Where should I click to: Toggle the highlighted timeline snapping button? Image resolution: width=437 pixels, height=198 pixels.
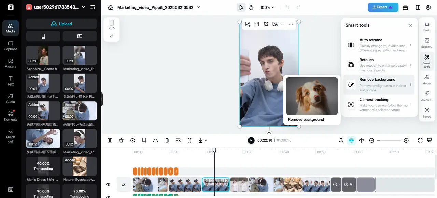pos(351,140)
